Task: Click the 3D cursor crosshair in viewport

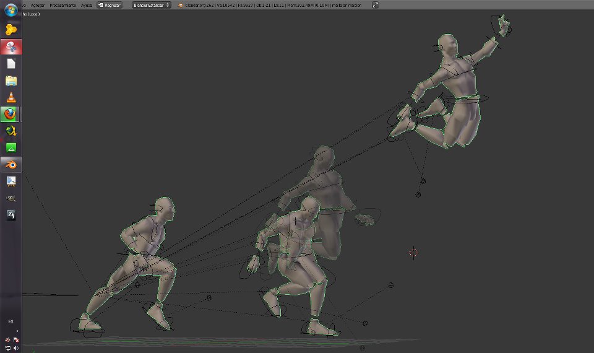Action: pyautogui.click(x=413, y=253)
